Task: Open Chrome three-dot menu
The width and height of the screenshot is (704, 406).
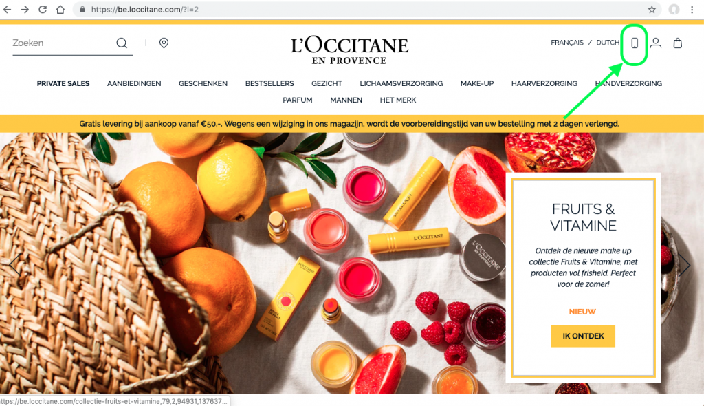Action: pos(692,10)
